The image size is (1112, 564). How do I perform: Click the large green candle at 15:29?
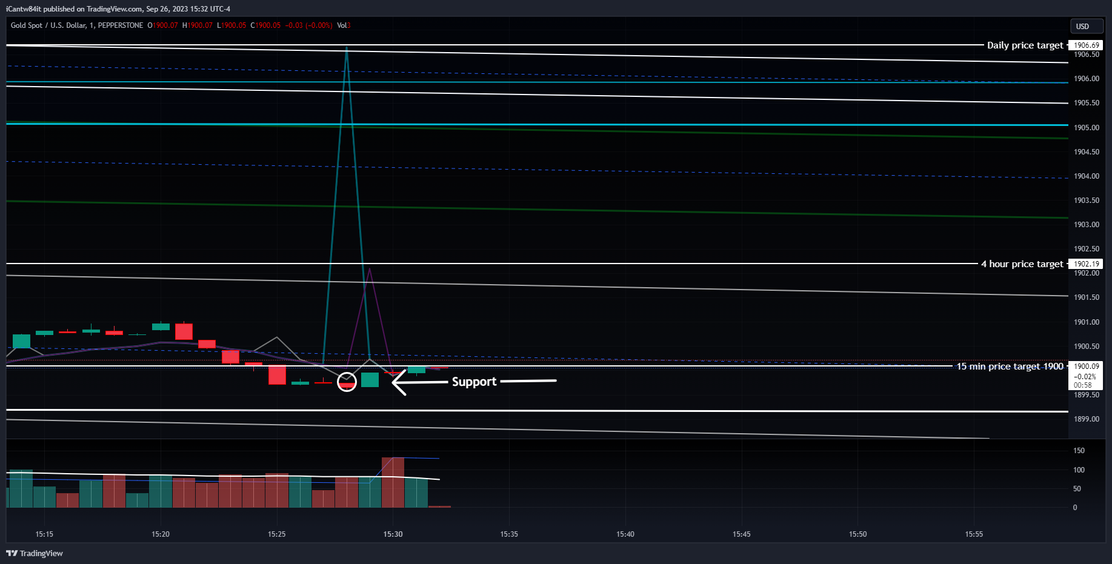pyautogui.click(x=370, y=380)
